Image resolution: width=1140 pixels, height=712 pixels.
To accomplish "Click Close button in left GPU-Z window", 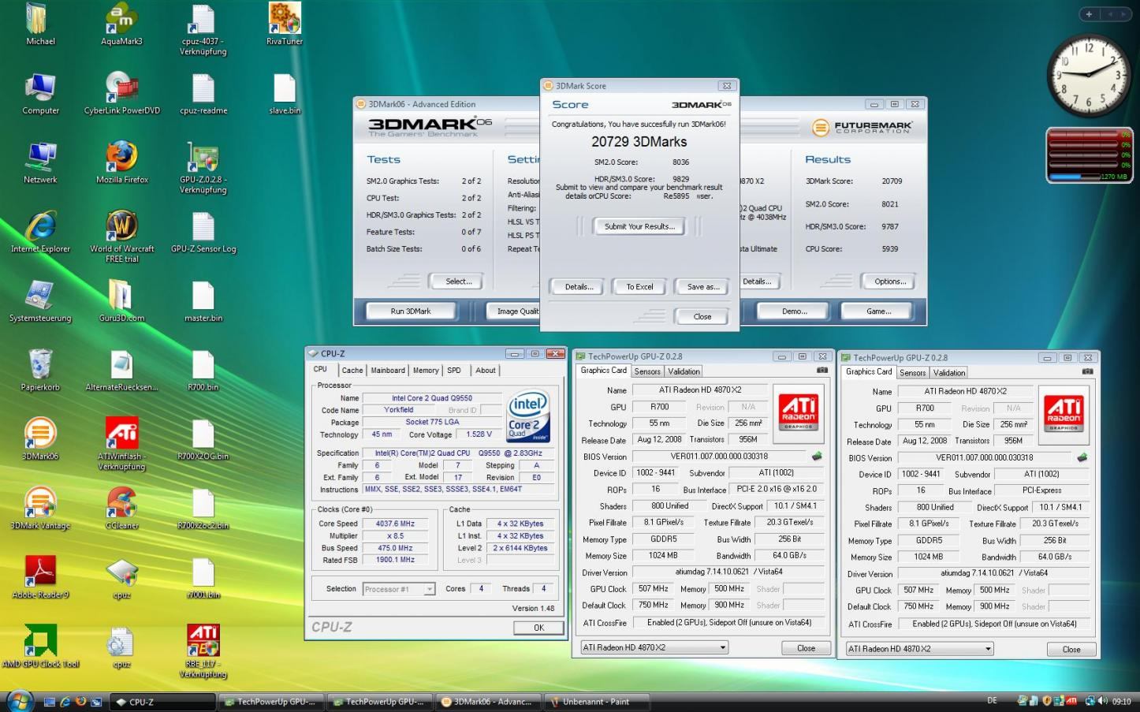I will click(806, 648).
